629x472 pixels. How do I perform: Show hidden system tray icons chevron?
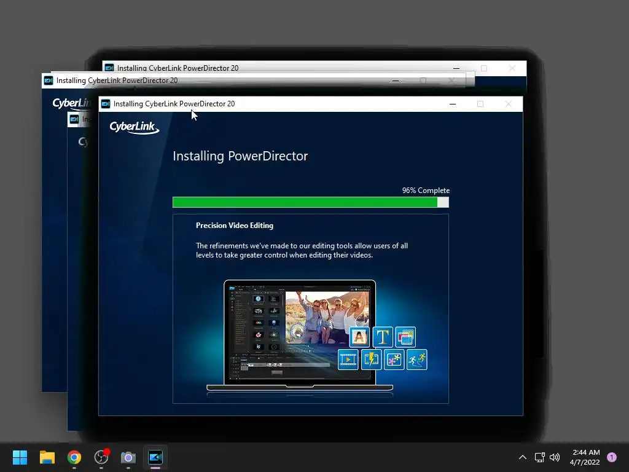(x=522, y=457)
